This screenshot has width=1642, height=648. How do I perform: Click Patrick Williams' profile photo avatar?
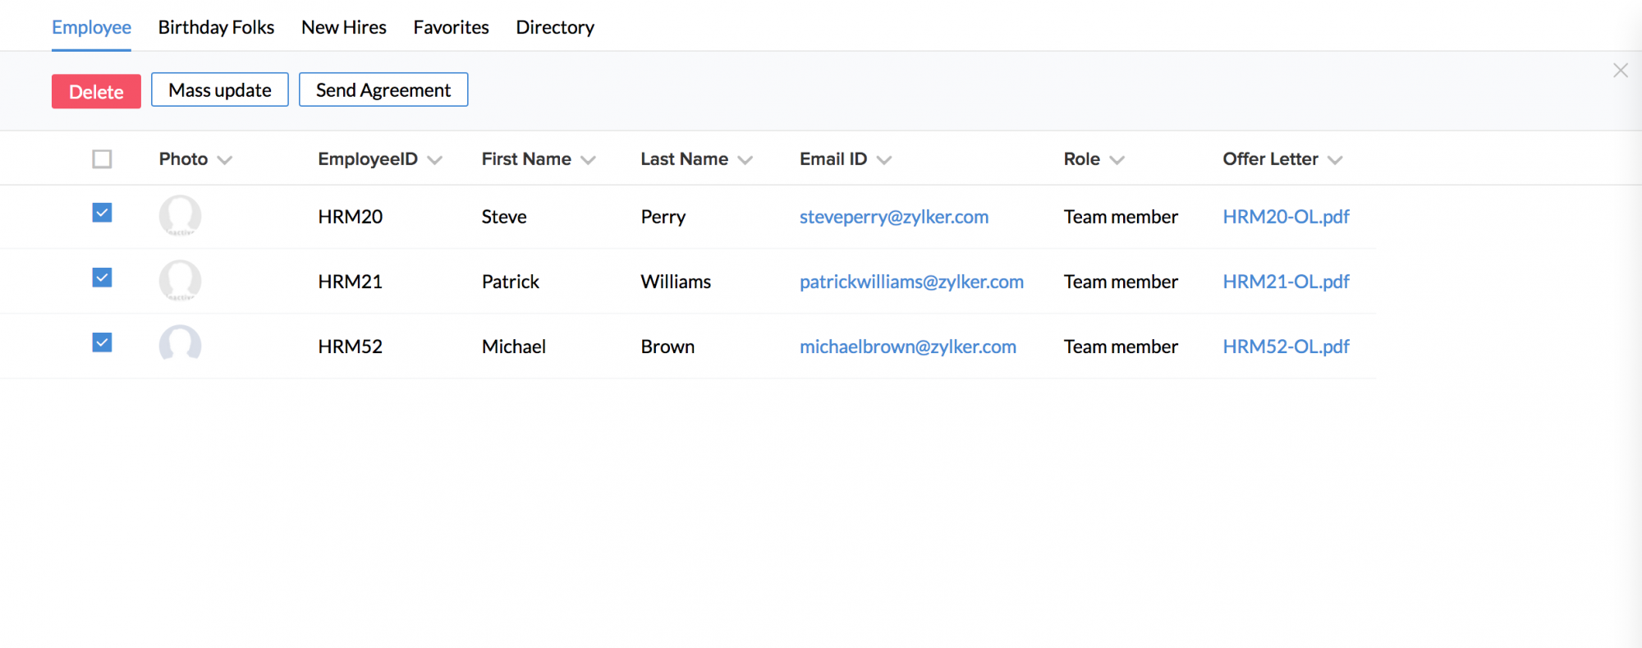(180, 281)
